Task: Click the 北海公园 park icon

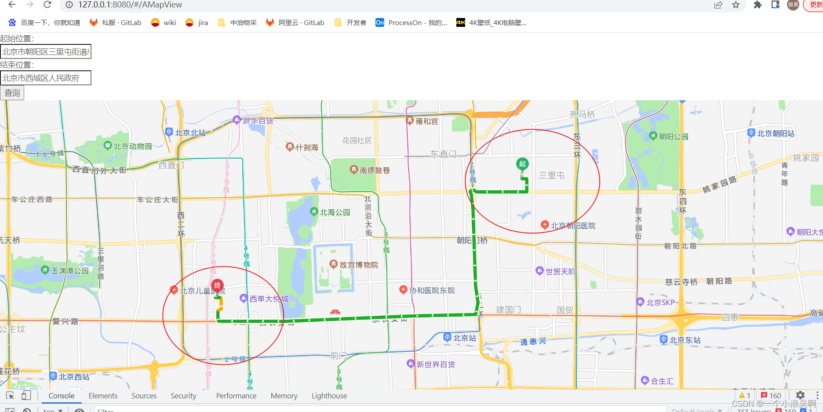Action: click(314, 211)
